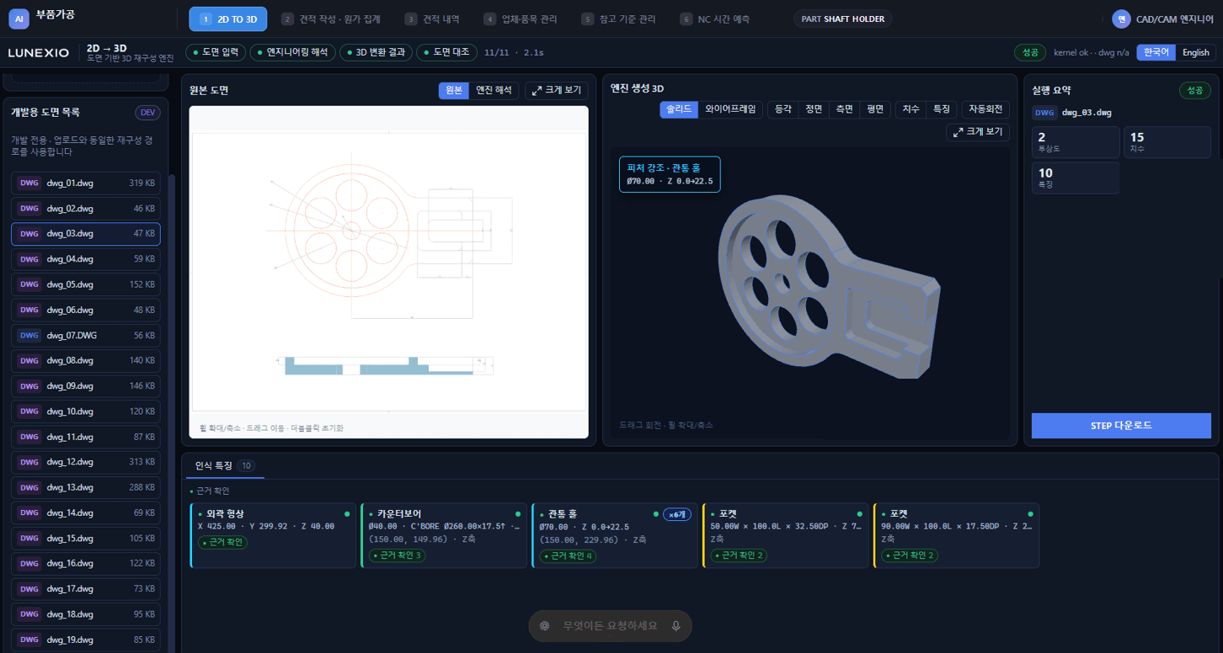Expand the 엔진 생성 3D panel with 크게 보기
The width and height of the screenshot is (1223, 653).
tap(978, 132)
